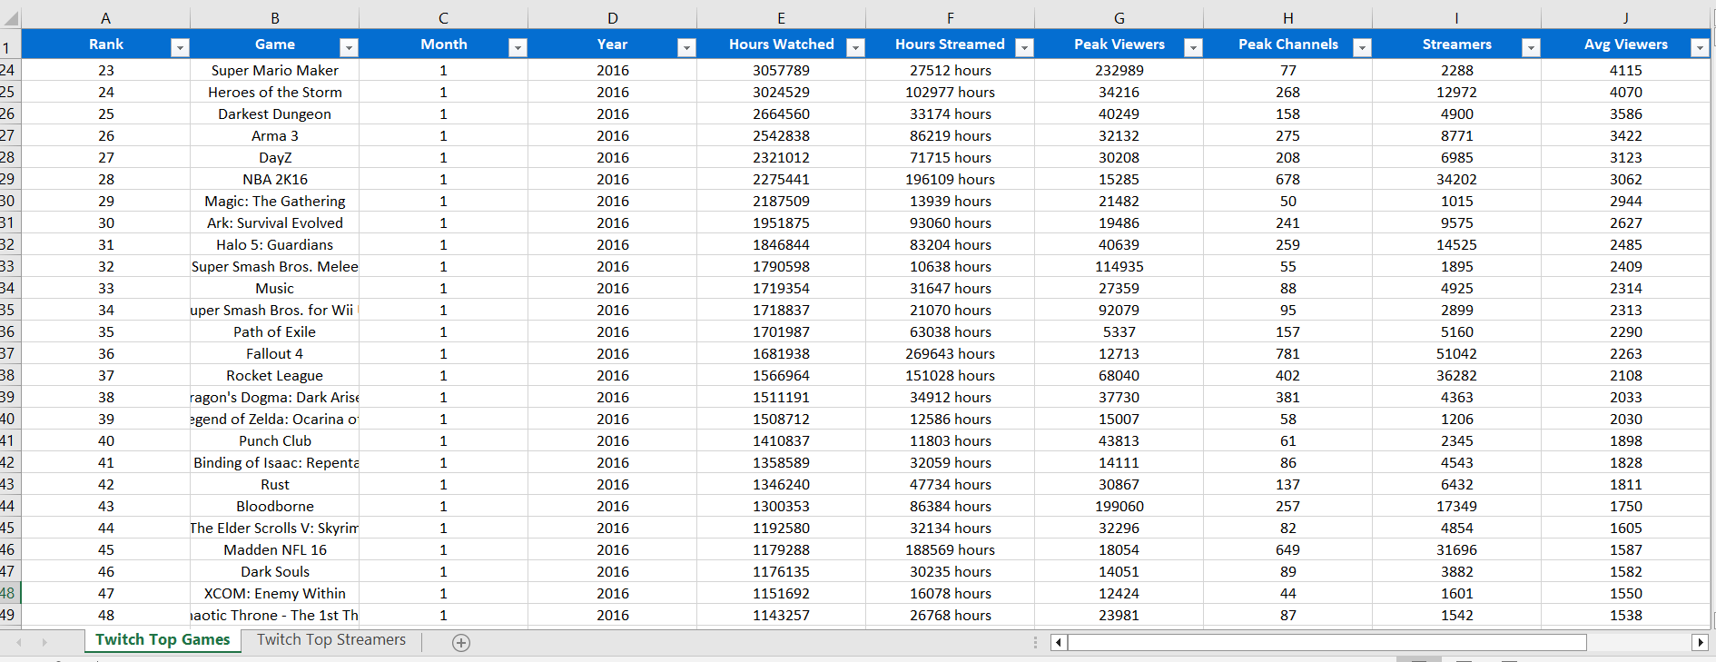The image size is (1716, 662).
Task: Click the tab bar split handle dots
Action: click(1035, 642)
